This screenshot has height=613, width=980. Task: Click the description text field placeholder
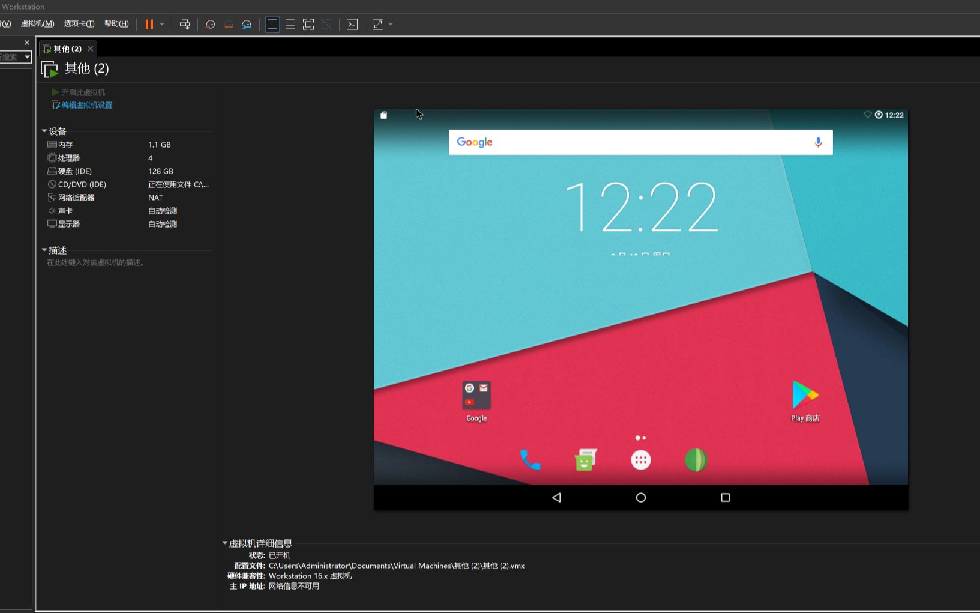(96, 262)
